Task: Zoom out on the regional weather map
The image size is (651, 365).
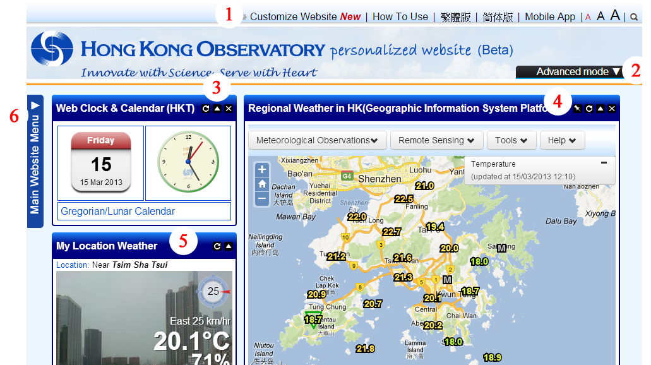Action: tap(261, 198)
